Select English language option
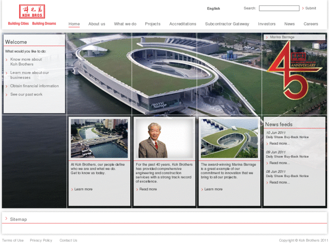This screenshot has height=246, width=329. (214, 9)
